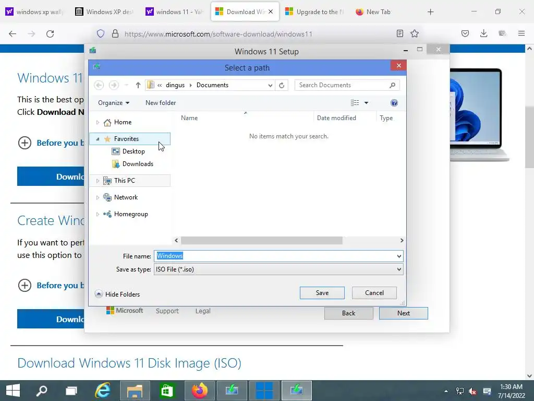Click the File name input field
Viewport: 534px width, 401px height.
tap(274, 256)
